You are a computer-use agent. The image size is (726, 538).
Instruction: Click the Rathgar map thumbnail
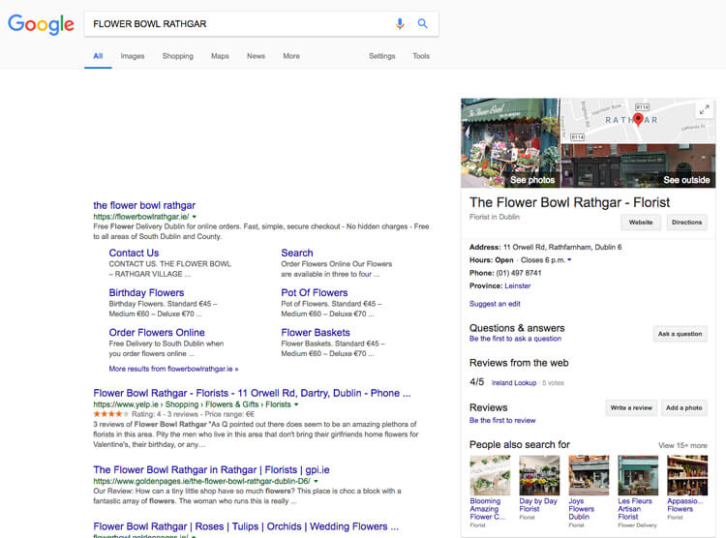click(639, 120)
